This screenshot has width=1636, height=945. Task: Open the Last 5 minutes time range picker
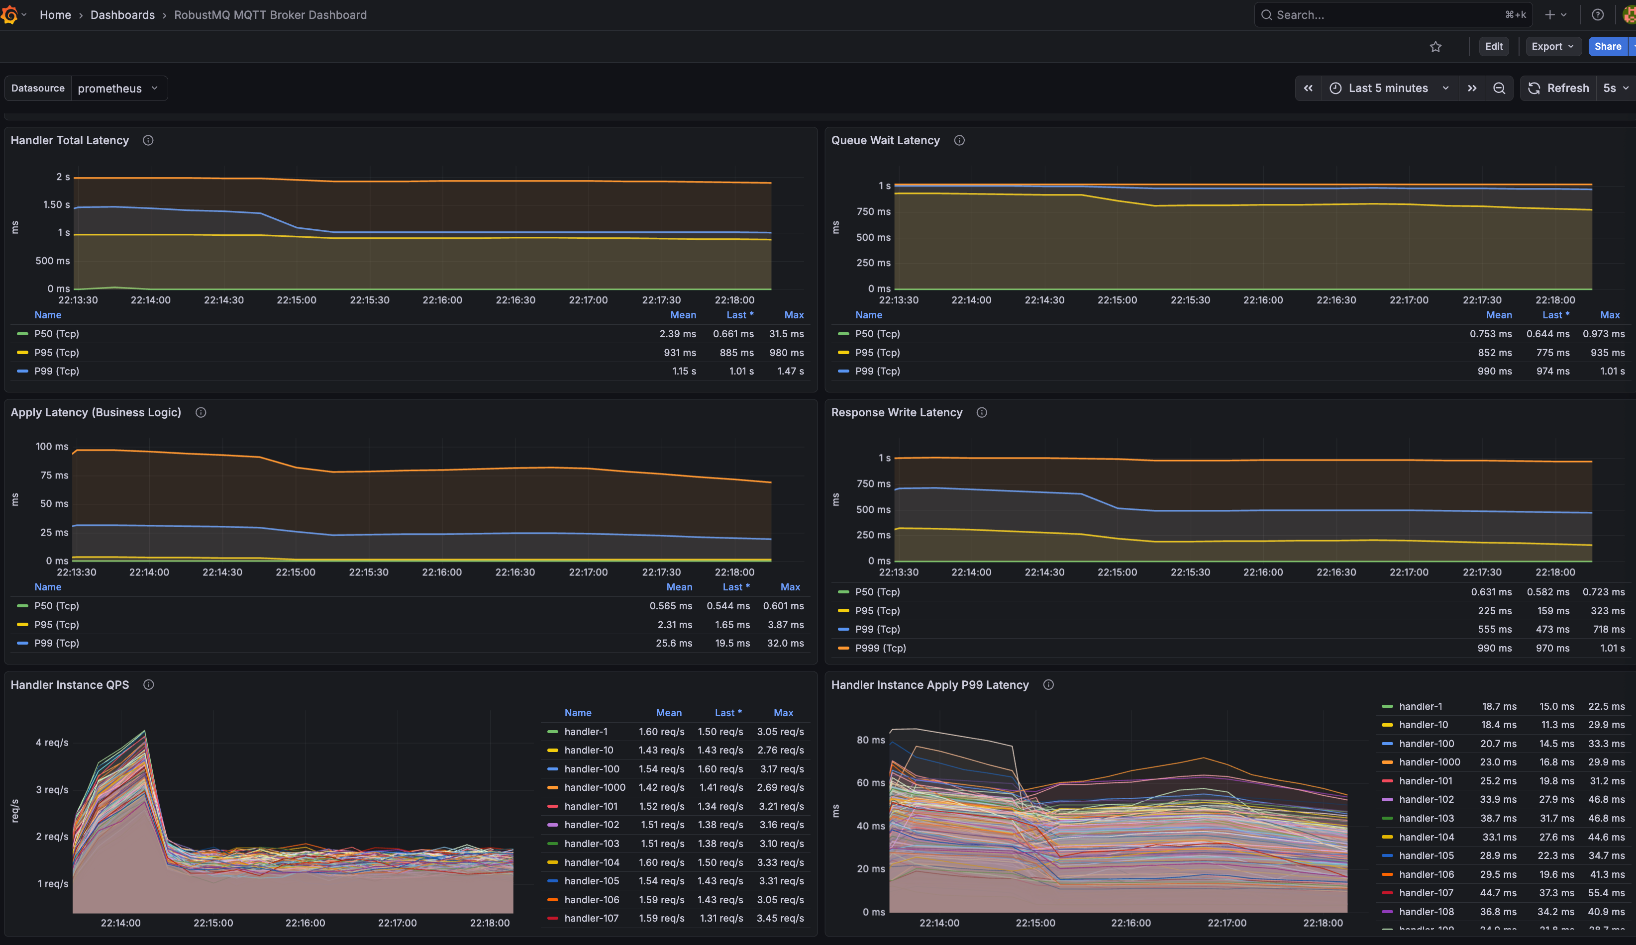pos(1388,88)
